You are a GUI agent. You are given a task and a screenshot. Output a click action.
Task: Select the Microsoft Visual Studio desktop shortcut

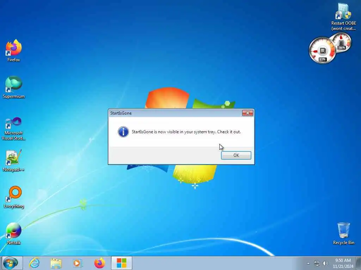coord(14,129)
